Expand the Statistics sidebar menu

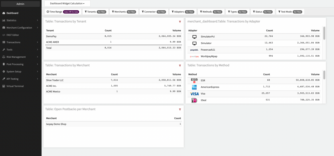tap(21, 20)
